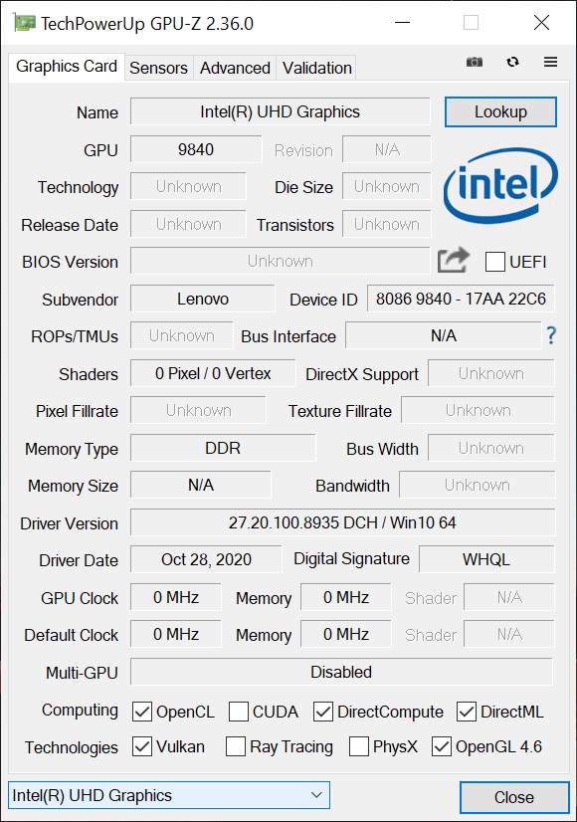Refresh readings using the circular arrows icon

[512, 62]
